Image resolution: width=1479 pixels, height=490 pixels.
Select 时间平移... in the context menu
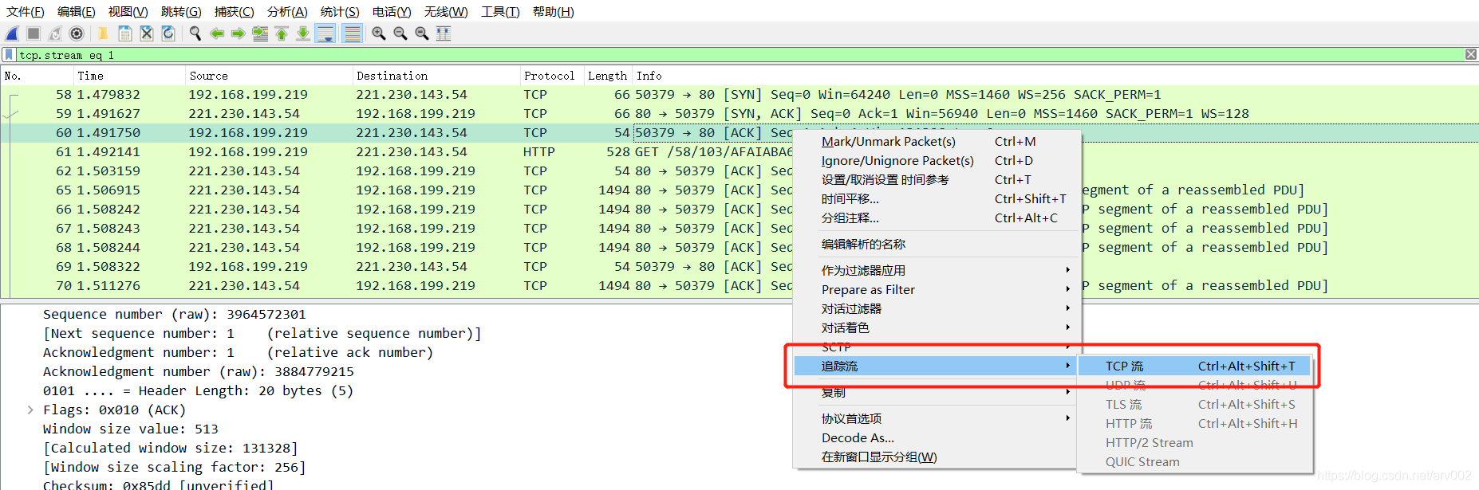pyautogui.click(x=937, y=198)
